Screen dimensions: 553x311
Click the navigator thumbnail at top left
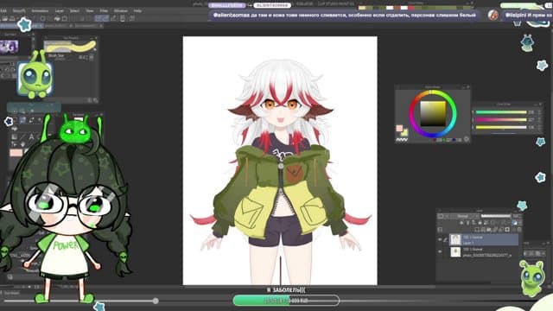pyautogui.click(x=10, y=47)
